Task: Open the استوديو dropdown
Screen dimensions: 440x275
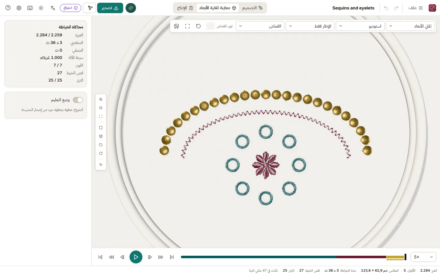Action: tap(360, 26)
